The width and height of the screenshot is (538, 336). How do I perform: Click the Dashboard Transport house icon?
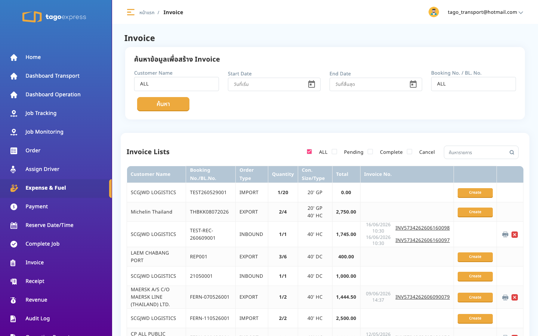pyautogui.click(x=14, y=76)
